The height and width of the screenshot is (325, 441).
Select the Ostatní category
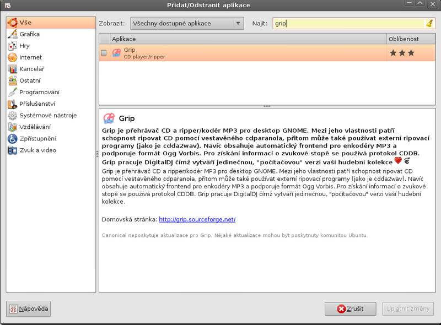tap(51, 80)
